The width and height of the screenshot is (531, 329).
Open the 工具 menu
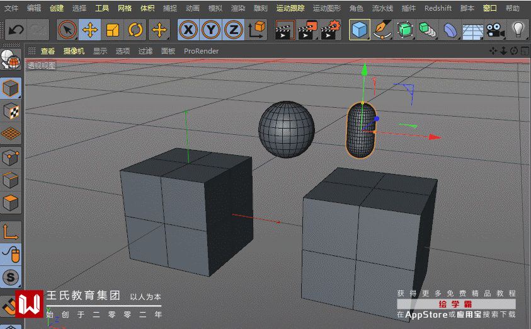point(102,8)
